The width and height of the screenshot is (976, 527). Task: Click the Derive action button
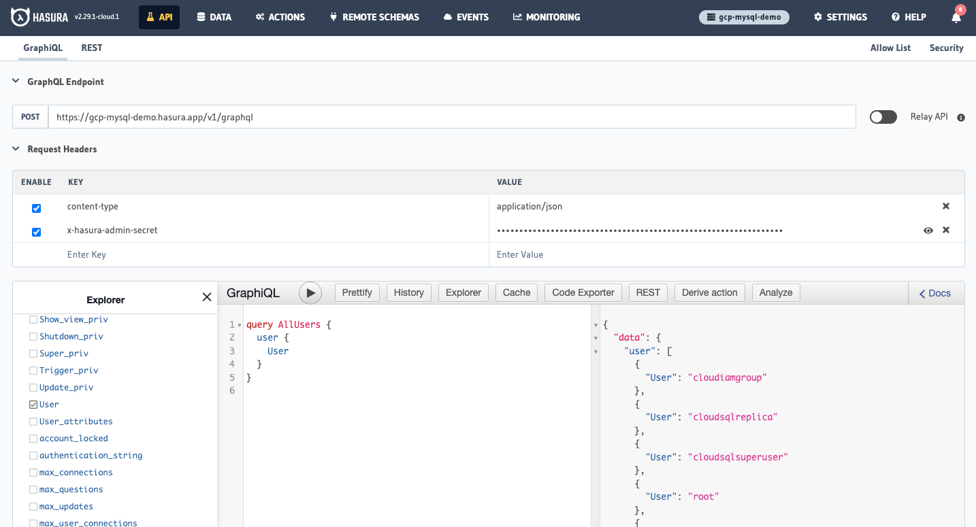[x=710, y=292]
